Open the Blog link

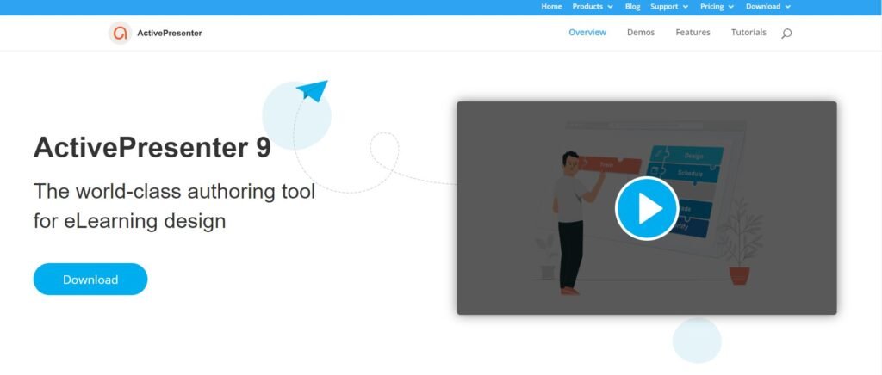632,7
